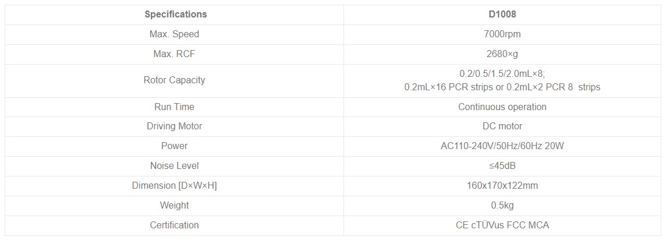Click the Max. RCF label
This screenshot has width=666, height=240.
click(174, 54)
